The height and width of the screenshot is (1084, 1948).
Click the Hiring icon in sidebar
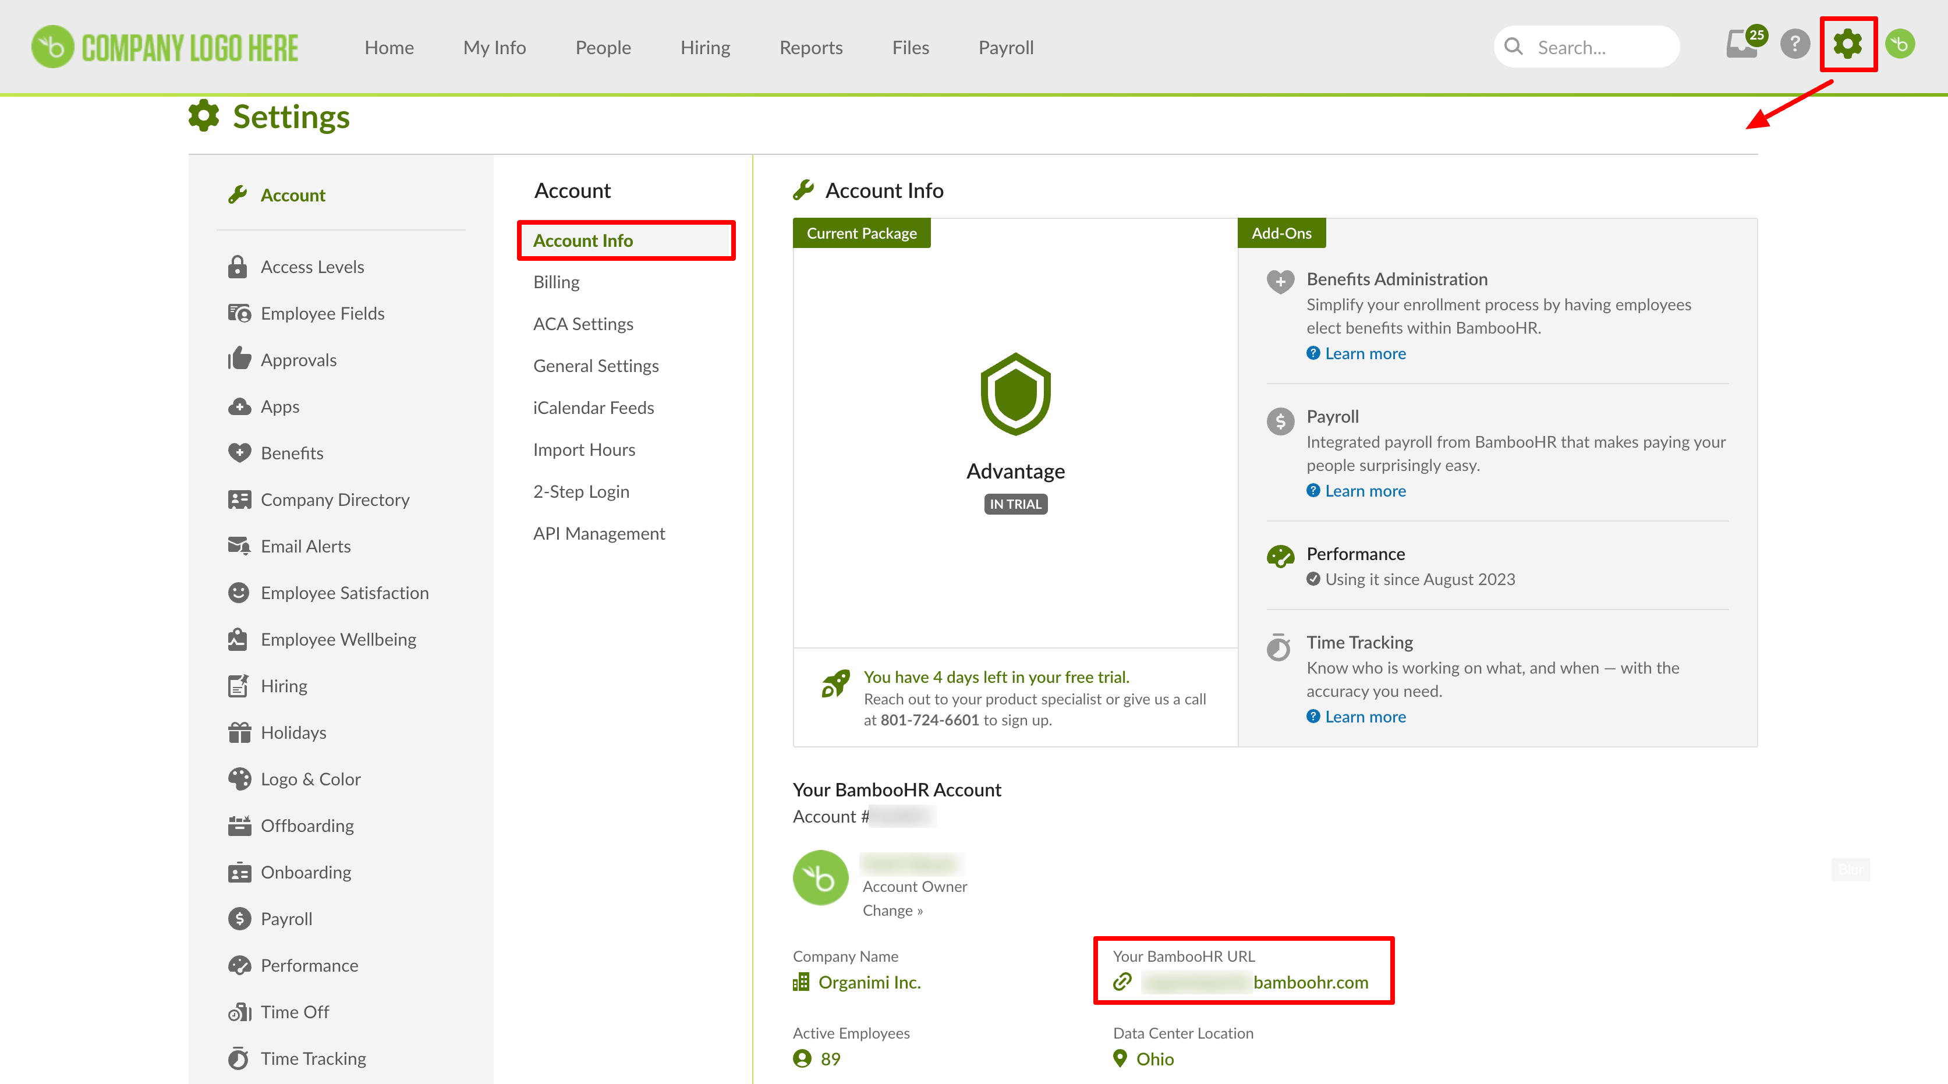click(238, 686)
